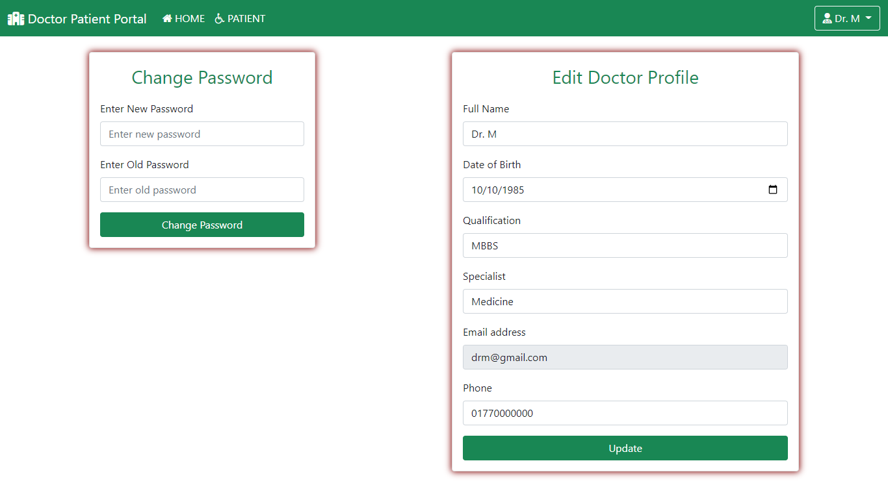The image size is (888, 487).
Task: Expand the Dr. M account dropdown
Action: click(x=847, y=18)
